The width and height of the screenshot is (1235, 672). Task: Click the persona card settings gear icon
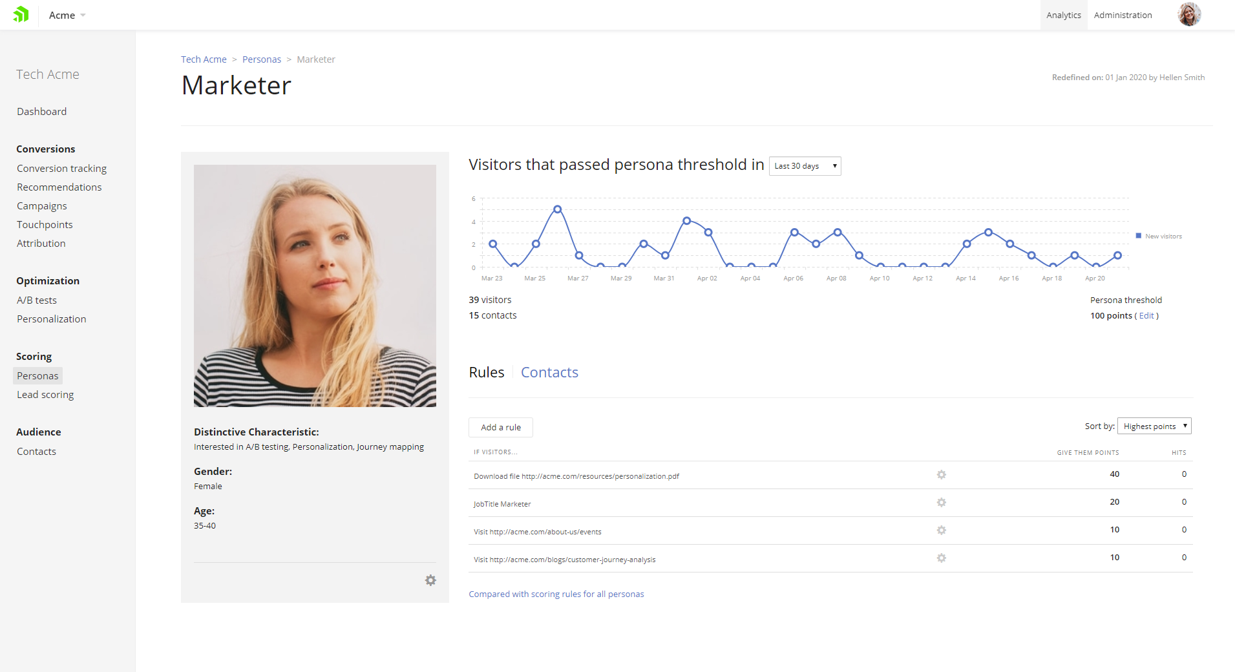pyautogui.click(x=430, y=580)
